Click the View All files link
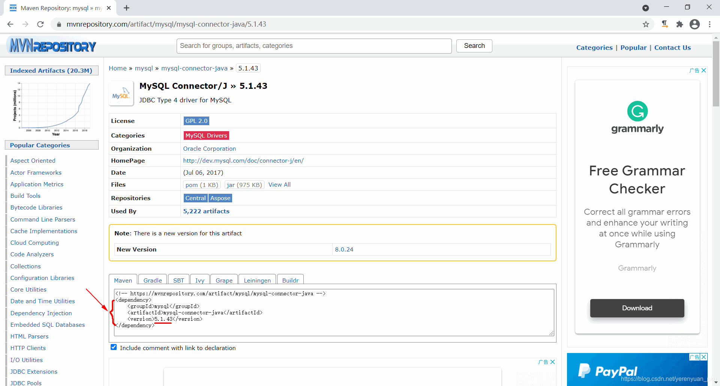This screenshot has width=720, height=386. coord(279,184)
